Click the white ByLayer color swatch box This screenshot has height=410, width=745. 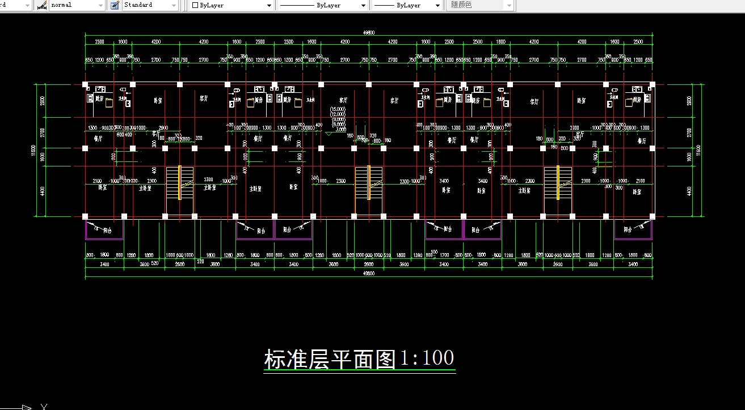pyautogui.click(x=195, y=5)
